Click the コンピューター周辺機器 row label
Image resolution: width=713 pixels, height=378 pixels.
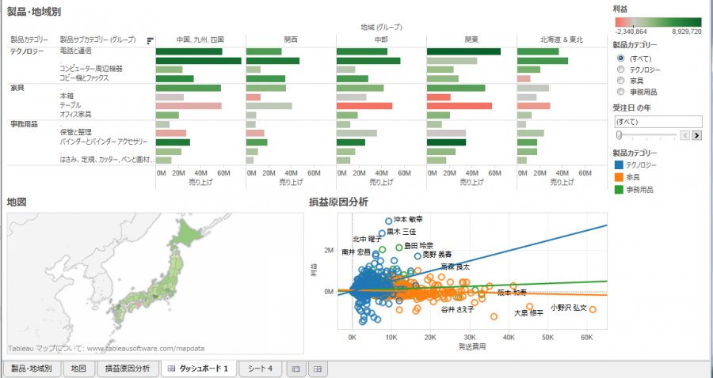click(x=91, y=69)
